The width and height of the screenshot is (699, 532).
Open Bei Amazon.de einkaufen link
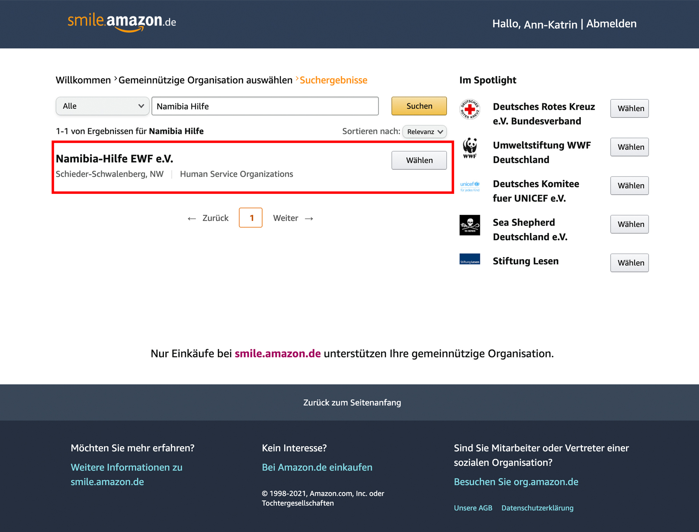click(x=317, y=467)
